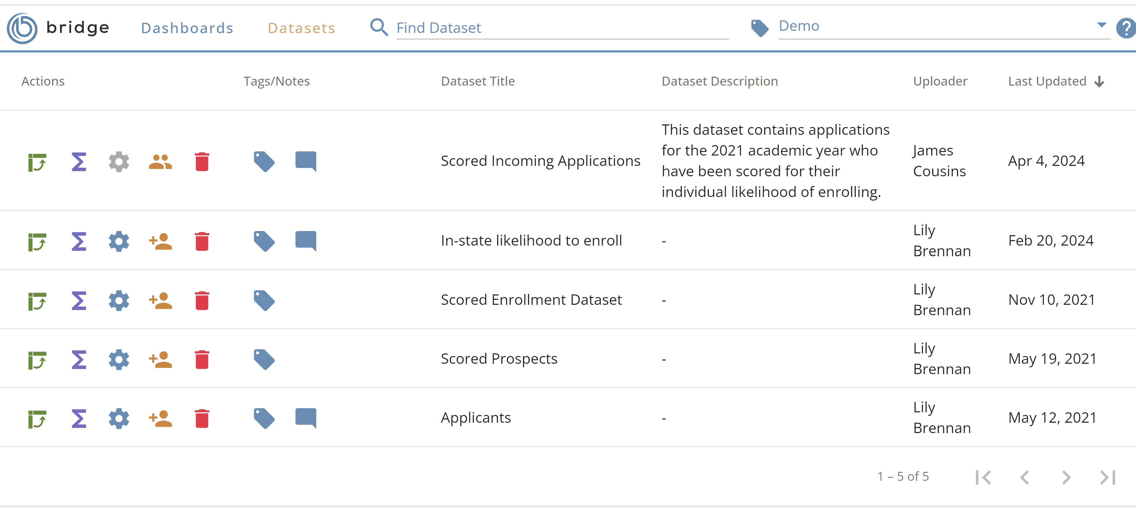Edit tags for In-state likelihood to enroll

coord(264,241)
